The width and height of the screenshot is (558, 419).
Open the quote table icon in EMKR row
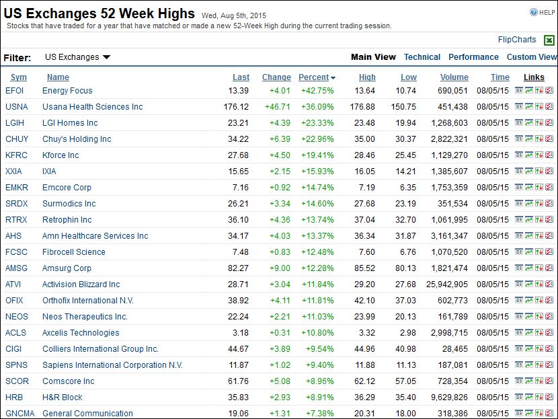(519, 187)
